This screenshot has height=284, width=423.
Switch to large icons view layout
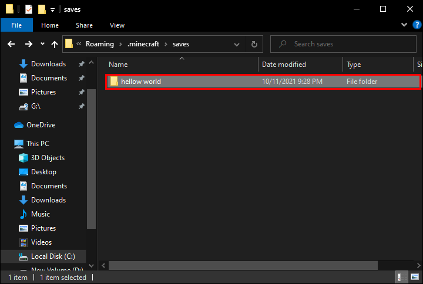[x=415, y=277]
